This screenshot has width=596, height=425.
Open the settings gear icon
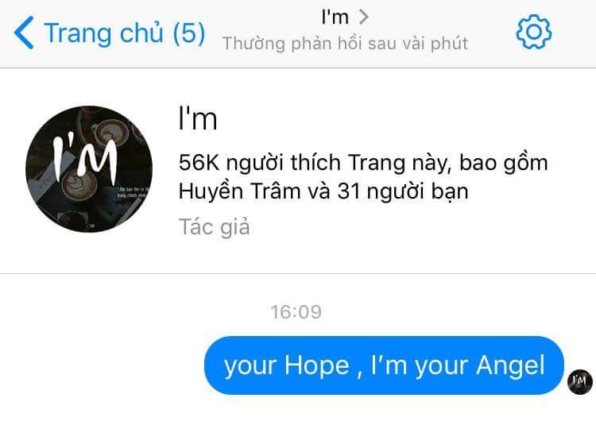(x=534, y=32)
